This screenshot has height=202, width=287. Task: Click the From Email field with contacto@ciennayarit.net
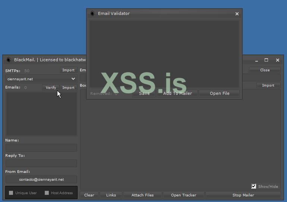click(41, 179)
